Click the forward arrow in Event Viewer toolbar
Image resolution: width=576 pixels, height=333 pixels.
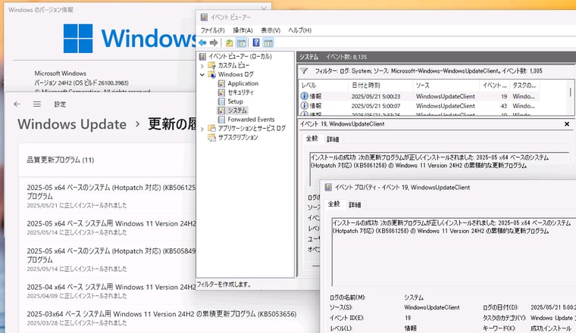click(214, 43)
